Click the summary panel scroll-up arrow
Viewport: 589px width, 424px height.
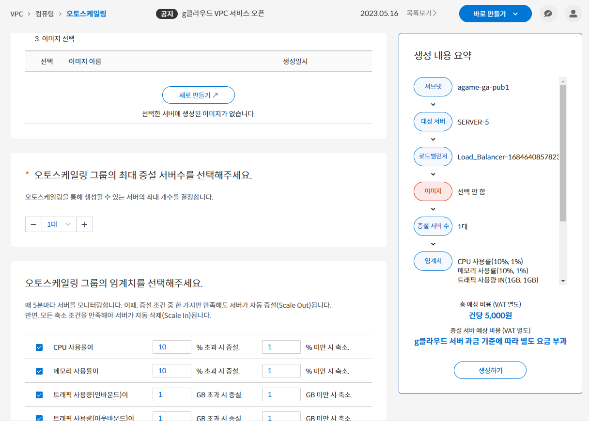click(x=563, y=81)
